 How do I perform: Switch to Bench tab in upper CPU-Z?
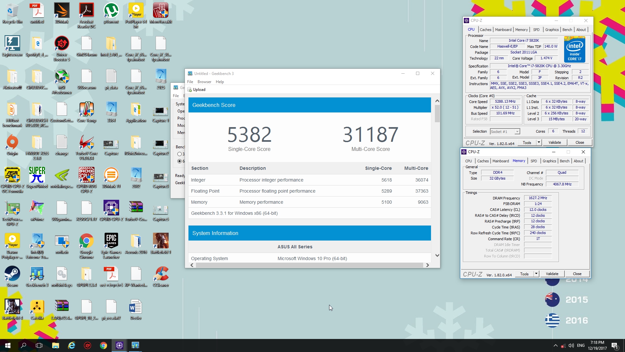[567, 30]
